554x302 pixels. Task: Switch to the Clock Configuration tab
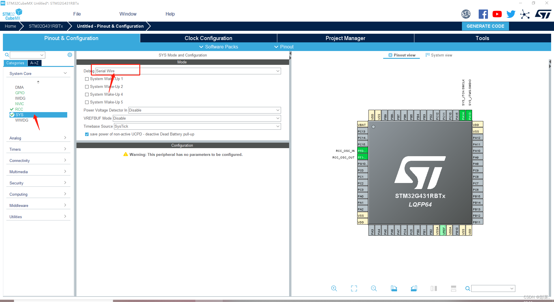tap(208, 38)
